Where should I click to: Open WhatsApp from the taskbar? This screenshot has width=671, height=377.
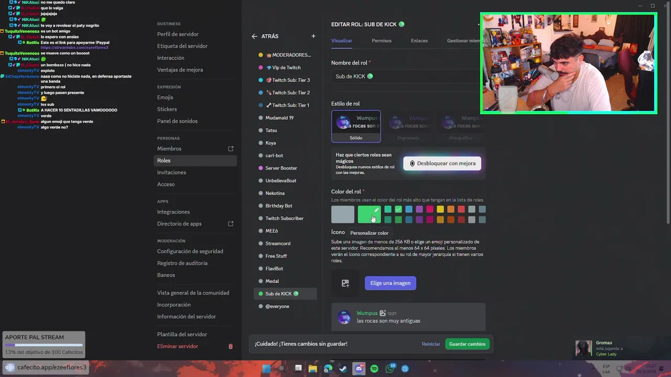[390, 368]
